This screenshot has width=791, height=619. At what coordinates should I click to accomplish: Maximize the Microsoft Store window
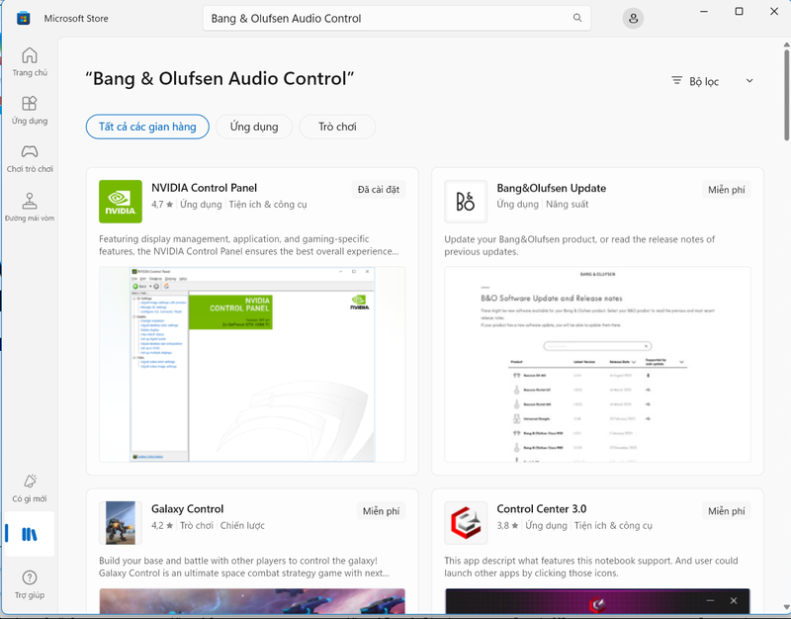coord(739,12)
